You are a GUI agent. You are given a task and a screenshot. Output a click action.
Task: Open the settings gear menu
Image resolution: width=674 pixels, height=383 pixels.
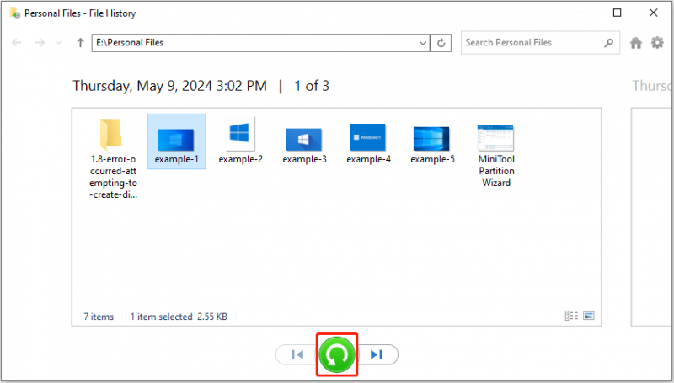(657, 42)
